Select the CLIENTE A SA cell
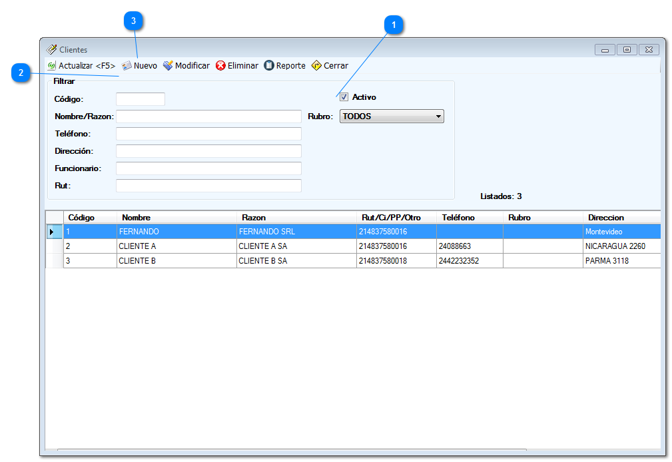Image resolution: width=672 pixels, height=462 pixels. coord(296,246)
